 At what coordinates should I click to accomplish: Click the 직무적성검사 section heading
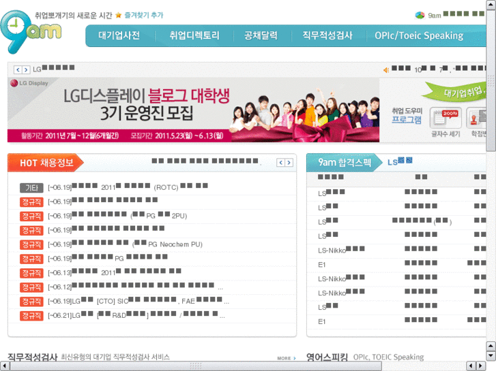click(32, 357)
